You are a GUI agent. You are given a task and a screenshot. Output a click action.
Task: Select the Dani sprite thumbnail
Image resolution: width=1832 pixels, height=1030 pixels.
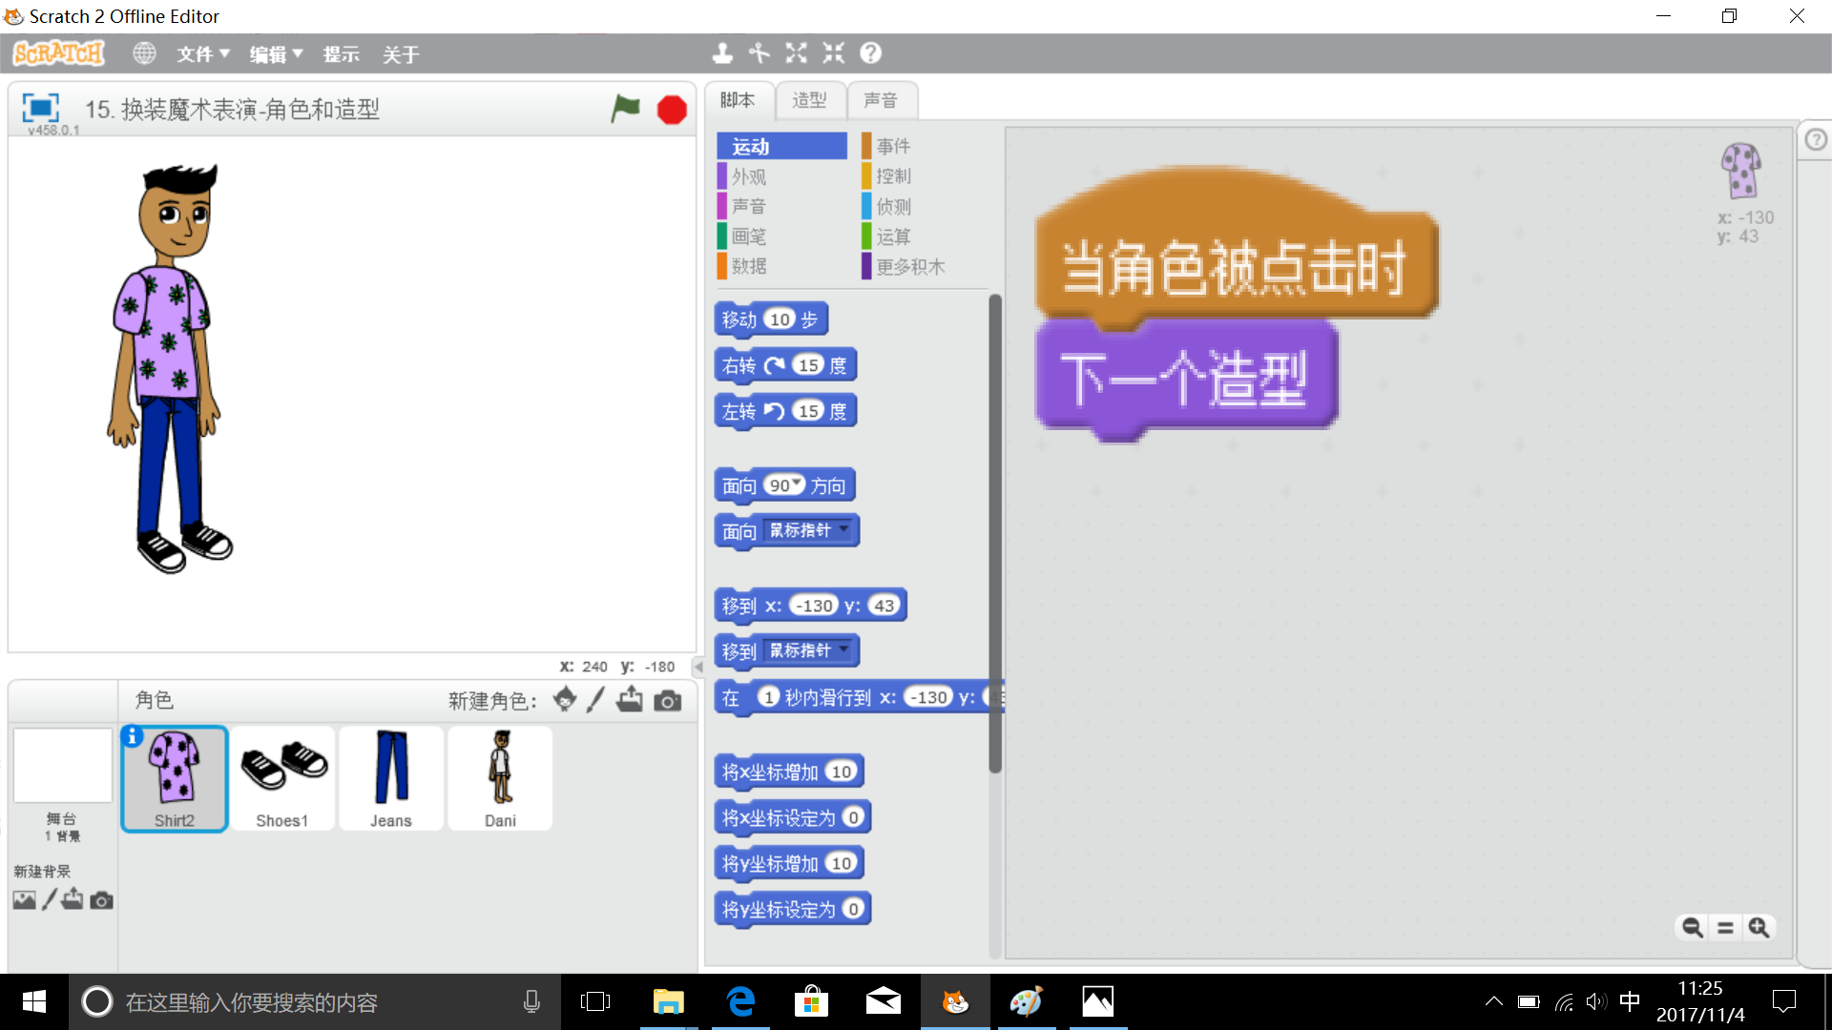500,778
